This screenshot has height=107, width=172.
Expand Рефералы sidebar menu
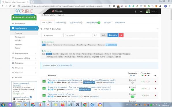coord(24,63)
